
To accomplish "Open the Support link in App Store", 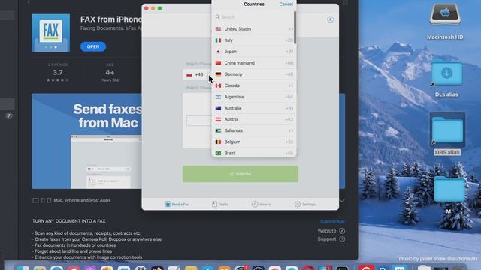I will [331, 239].
